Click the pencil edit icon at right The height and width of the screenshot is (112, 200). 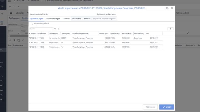(188, 33)
